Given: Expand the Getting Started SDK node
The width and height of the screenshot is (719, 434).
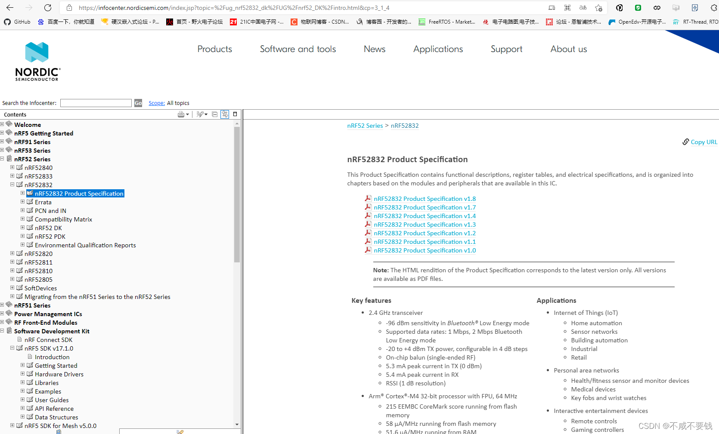Looking at the screenshot, I should click(x=23, y=365).
